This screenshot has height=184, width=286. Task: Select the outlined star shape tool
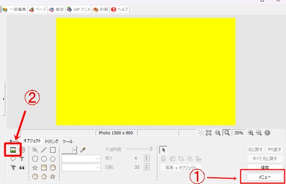[35, 168]
